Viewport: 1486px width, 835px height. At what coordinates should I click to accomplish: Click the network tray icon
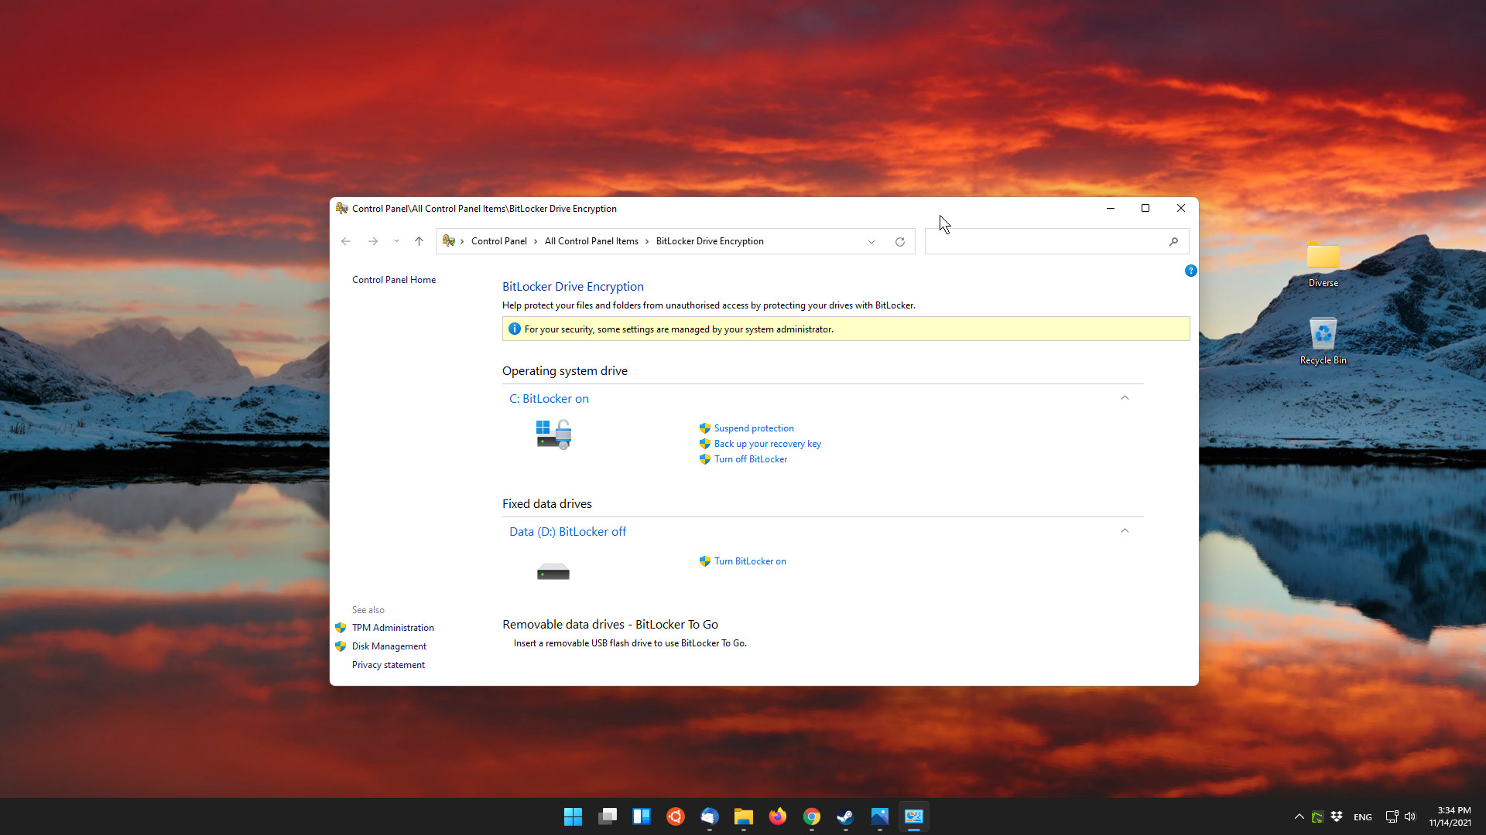[1392, 816]
